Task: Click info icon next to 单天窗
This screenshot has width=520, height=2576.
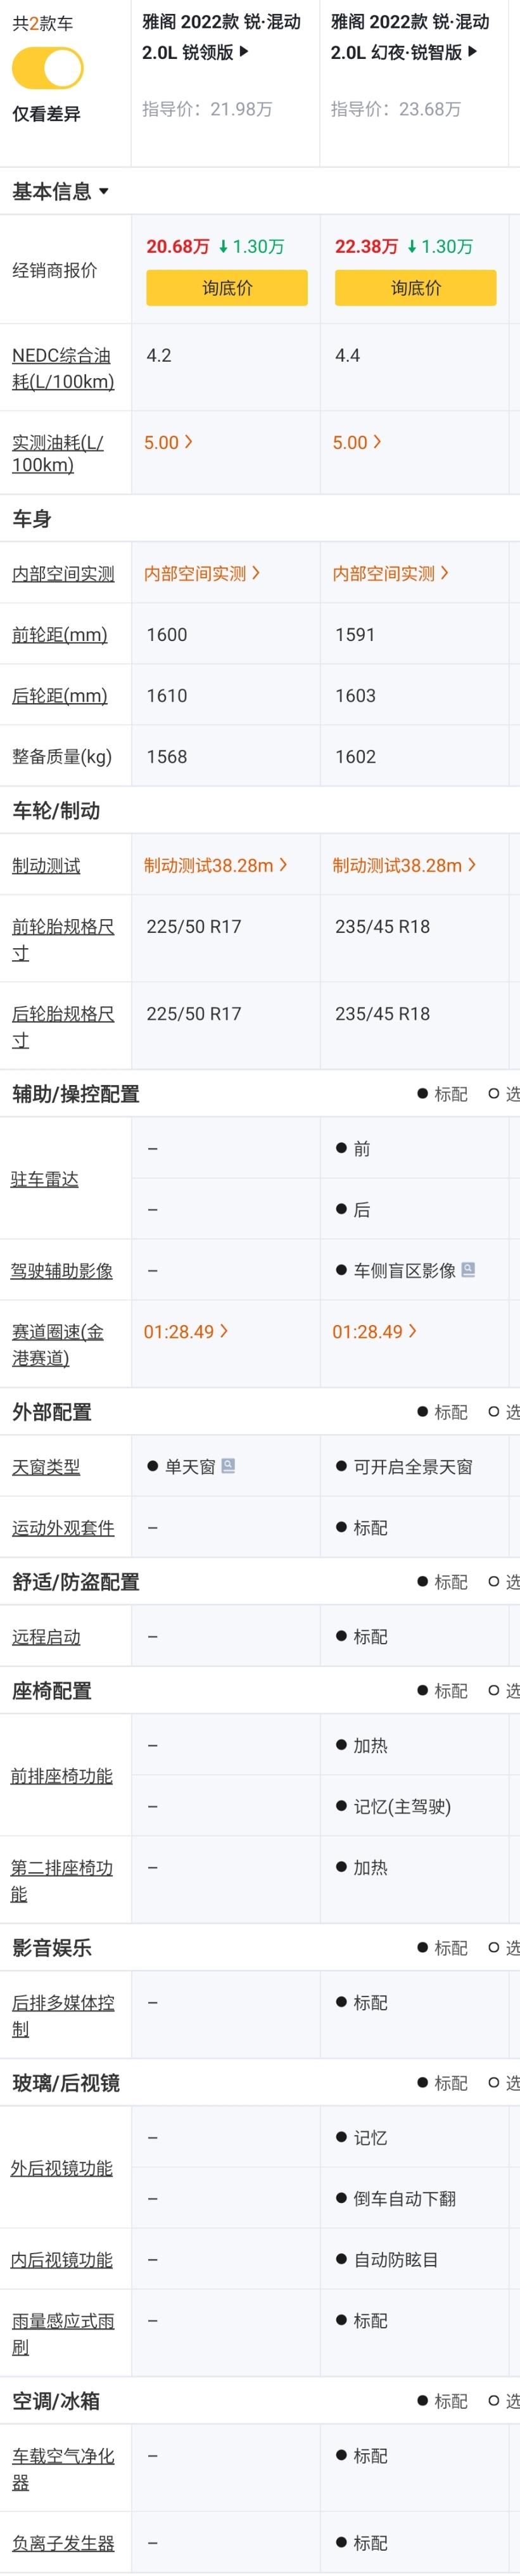Action: [x=228, y=1465]
